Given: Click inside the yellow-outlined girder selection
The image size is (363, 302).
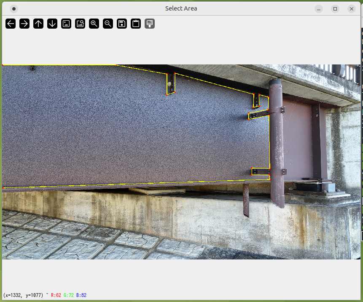Looking at the screenshot, I should [126, 126].
